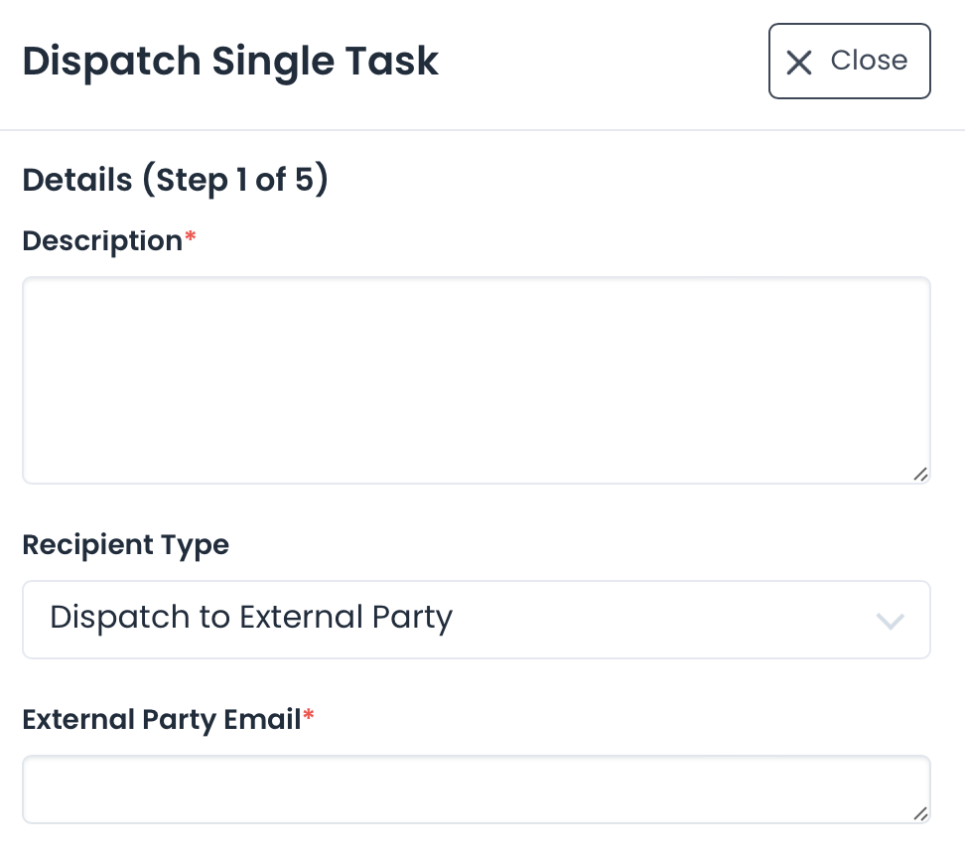
Task: Click the blank header area beside the title
Action: pos(596,62)
